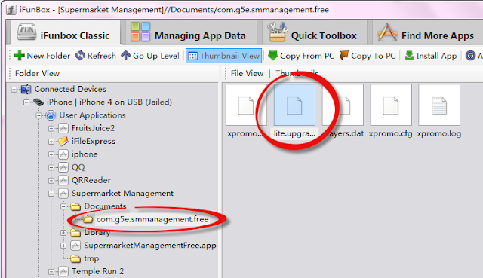Select Connected Devices computer icon
483x278 pixels.
click(26, 89)
